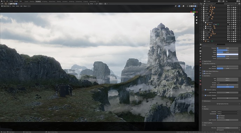
Task: Toggle selectability of the mountain collection
Action: click(x=230, y=19)
